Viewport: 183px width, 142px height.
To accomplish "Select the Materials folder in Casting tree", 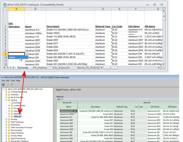I will coord(17,117).
